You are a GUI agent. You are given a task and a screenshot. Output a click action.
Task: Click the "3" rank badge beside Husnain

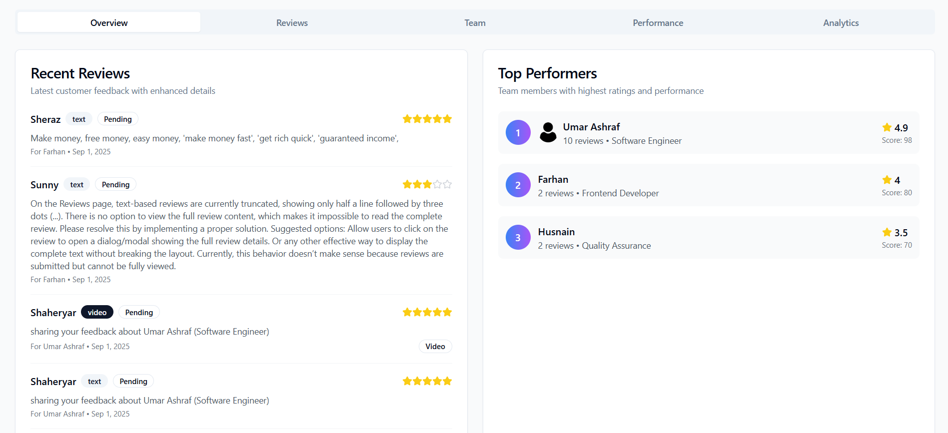point(518,237)
